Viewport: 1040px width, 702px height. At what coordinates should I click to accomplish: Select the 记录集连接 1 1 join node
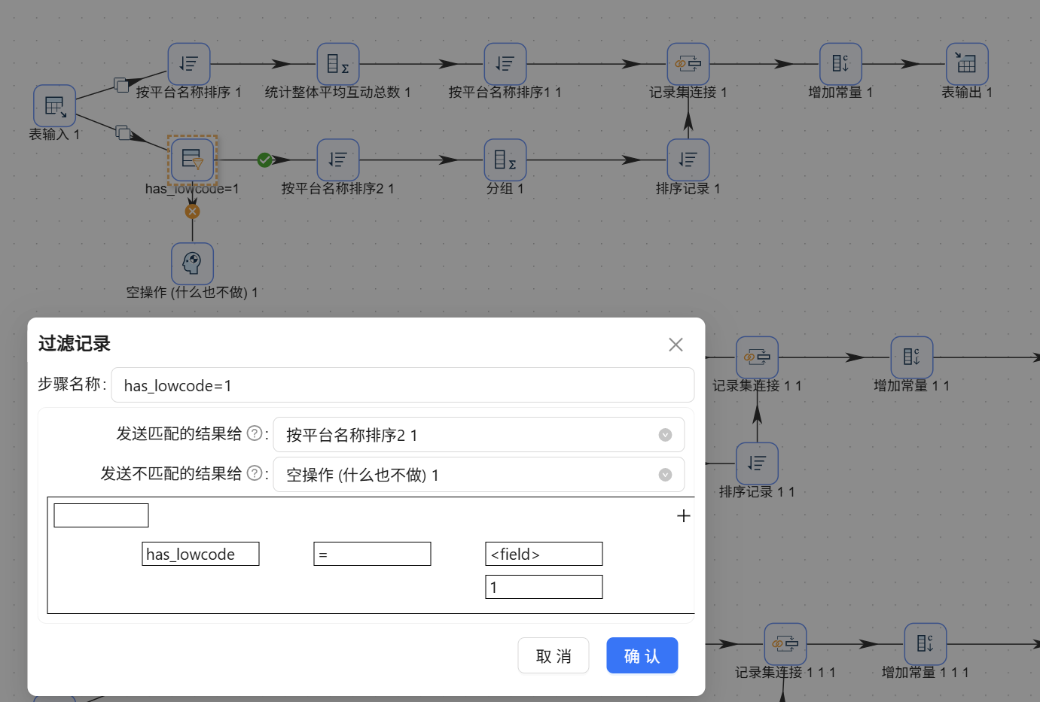point(757,357)
